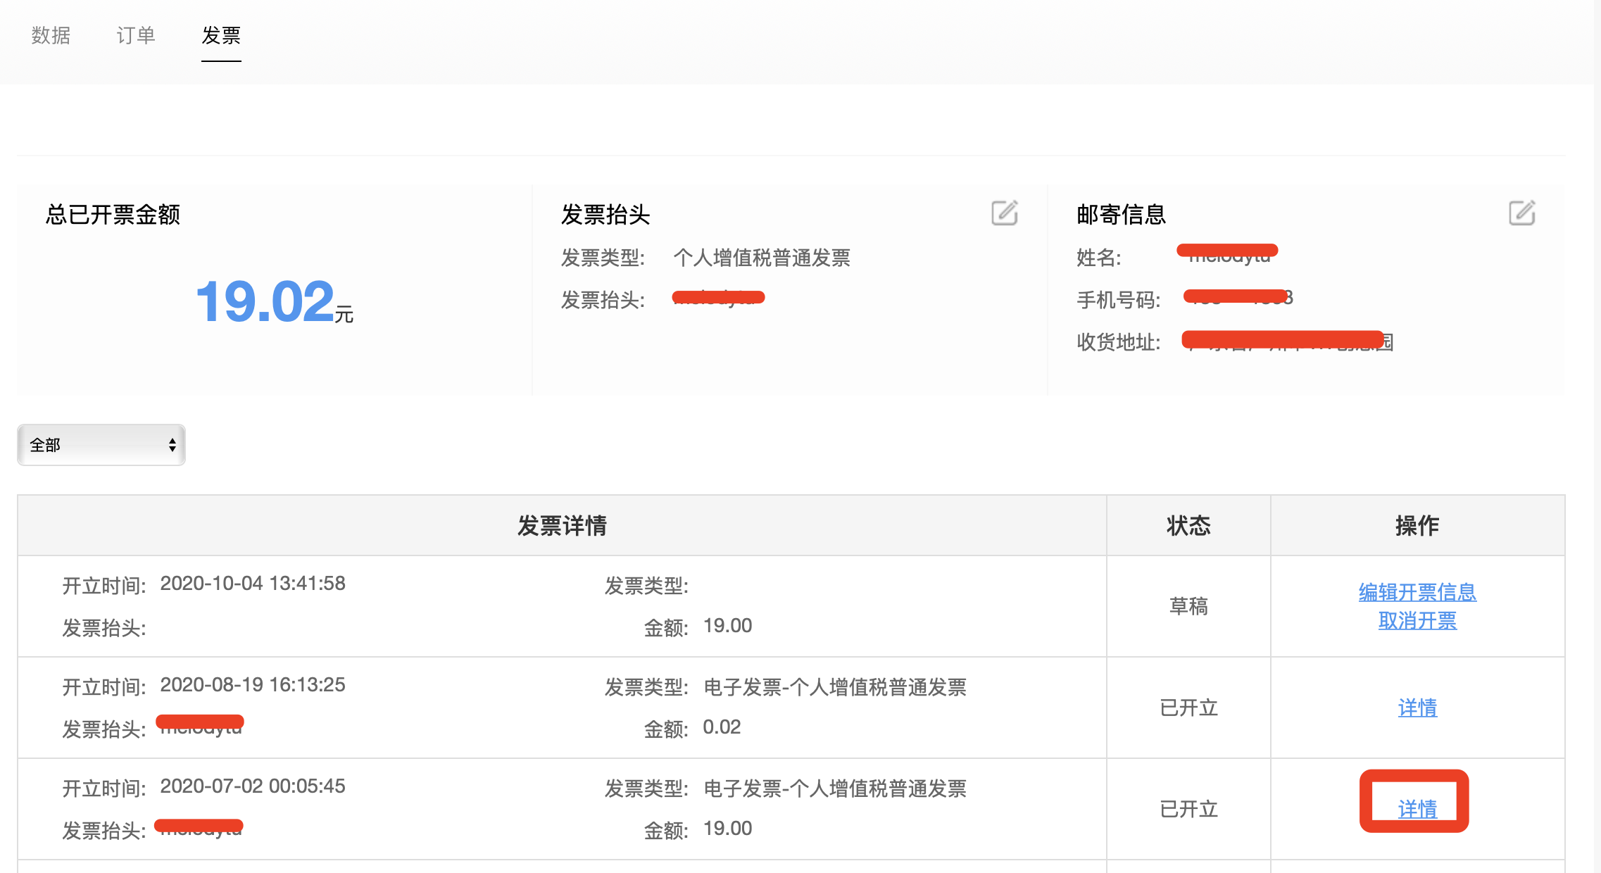Click the edit icon beside 发票抬头
The width and height of the screenshot is (1601, 873).
[1004, 213]
